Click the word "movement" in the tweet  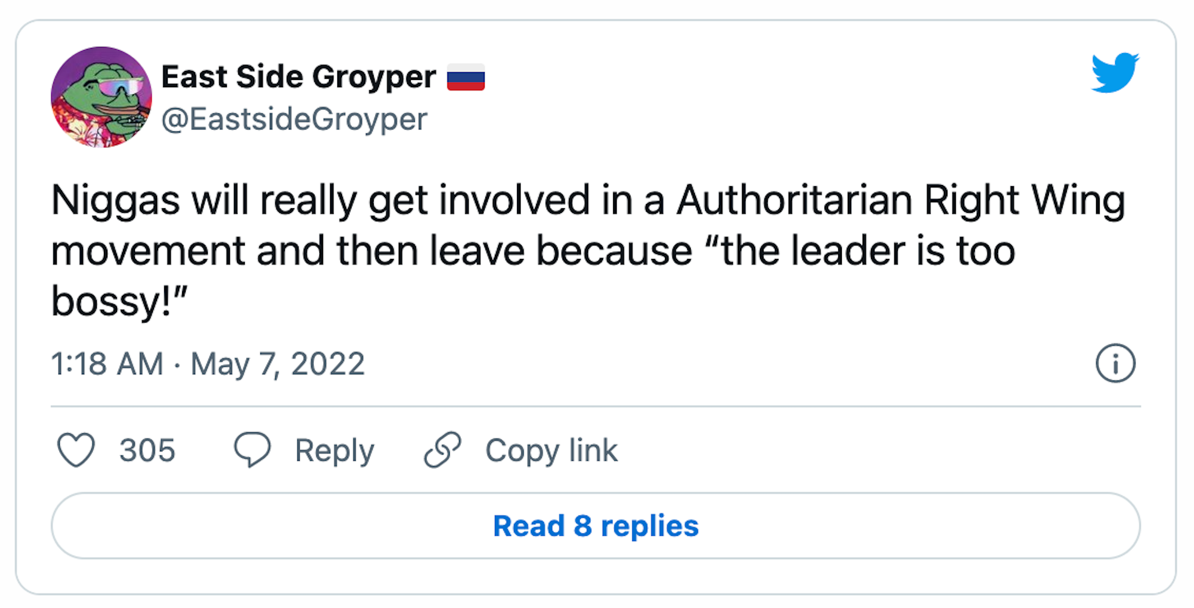tap(148, 251)
